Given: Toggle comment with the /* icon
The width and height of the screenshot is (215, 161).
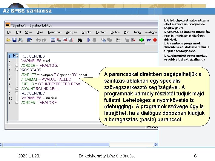Looking at the screenshot, I should click(x=149, y=40).
